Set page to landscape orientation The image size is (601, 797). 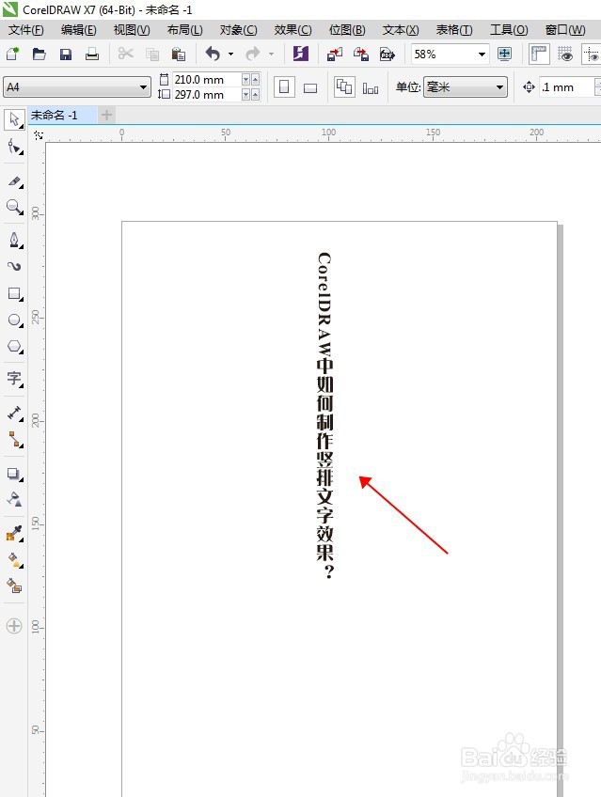click(310, 88)
